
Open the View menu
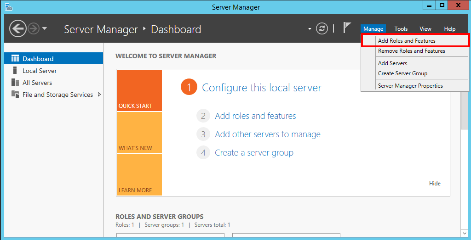[x=425, y=29]
